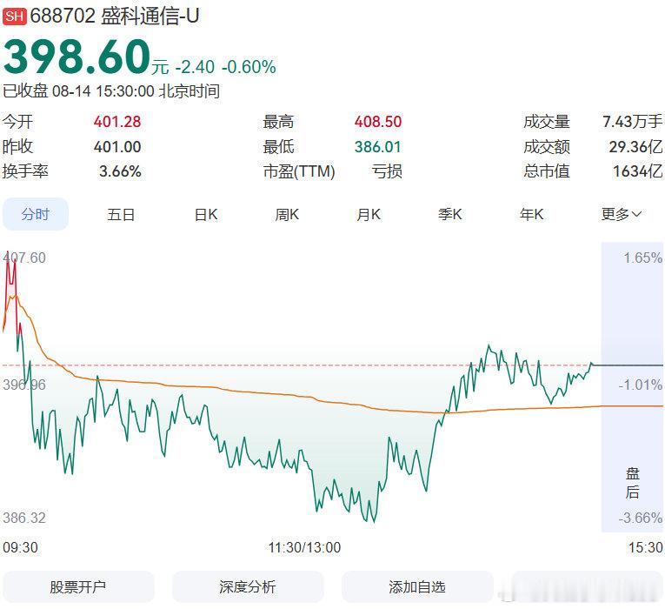Click the 386.32 y-axis price label
The height and width of the screenshot is (609, 665).
pos(24,518)
